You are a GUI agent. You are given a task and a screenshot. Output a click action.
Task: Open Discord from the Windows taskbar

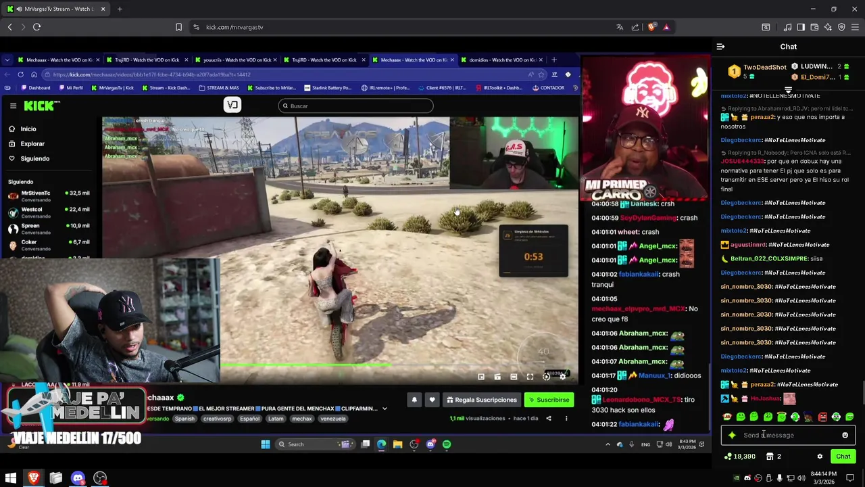(78, 478)
